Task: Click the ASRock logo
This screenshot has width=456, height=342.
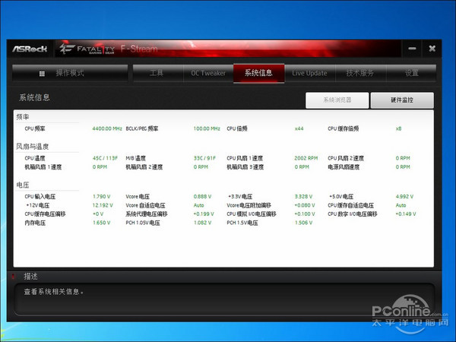Action: click(30, 49)
